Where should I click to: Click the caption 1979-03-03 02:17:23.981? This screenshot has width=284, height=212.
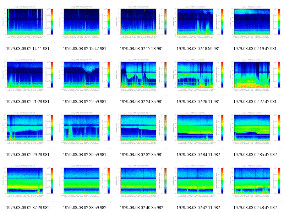[141, 49]
